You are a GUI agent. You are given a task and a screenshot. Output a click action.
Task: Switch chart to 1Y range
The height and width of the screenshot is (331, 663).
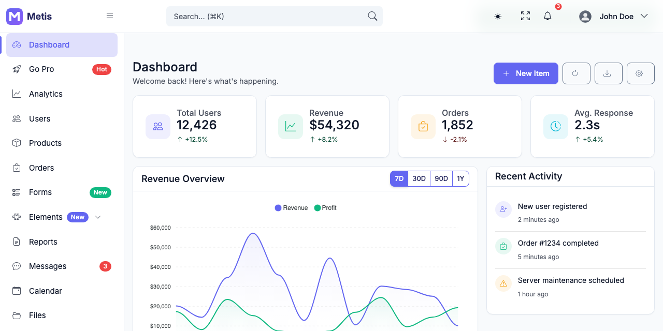(x=460, y=179)
